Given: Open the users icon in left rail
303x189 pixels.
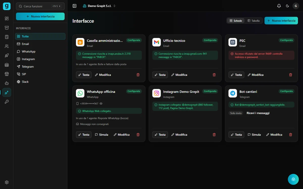Looking at the screenshot, I should (x=7, y=46).
